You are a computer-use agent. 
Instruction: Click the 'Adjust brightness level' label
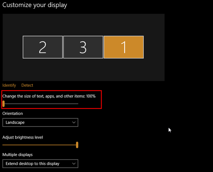point(23,137)
